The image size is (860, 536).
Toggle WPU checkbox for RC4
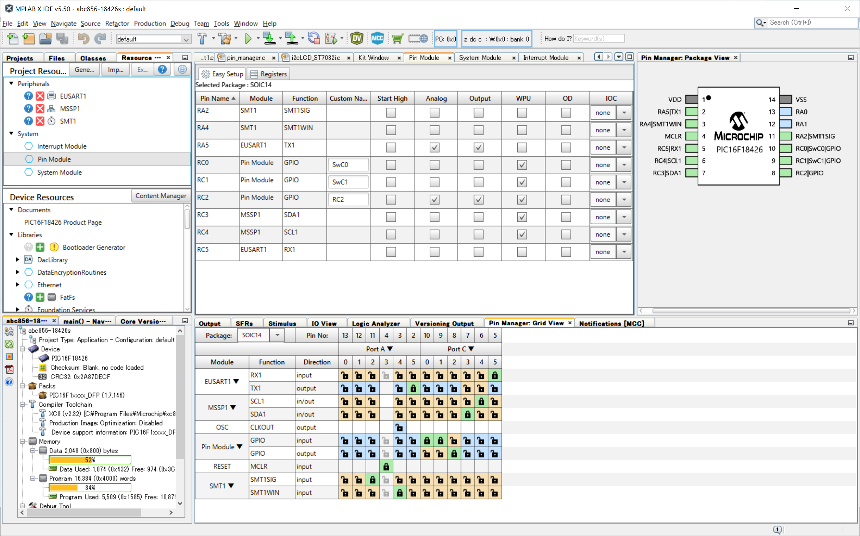pos(522,234)
